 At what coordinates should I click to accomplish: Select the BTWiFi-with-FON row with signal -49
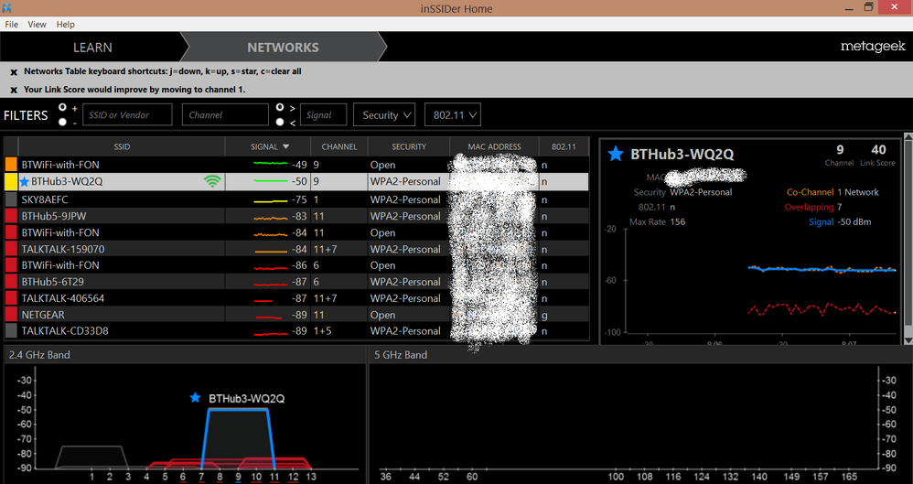coord(296,165)
